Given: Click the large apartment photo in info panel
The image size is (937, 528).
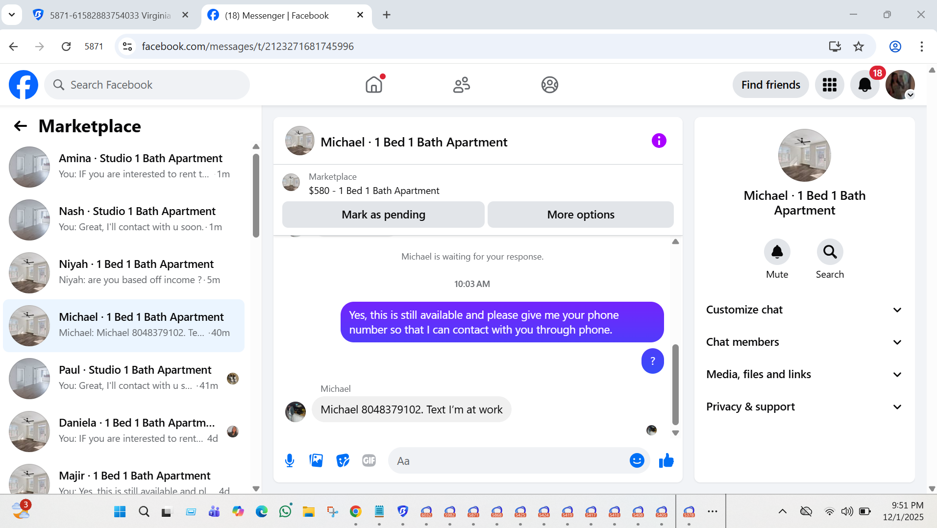Looking at the screenshot, I should coord(804,155).
